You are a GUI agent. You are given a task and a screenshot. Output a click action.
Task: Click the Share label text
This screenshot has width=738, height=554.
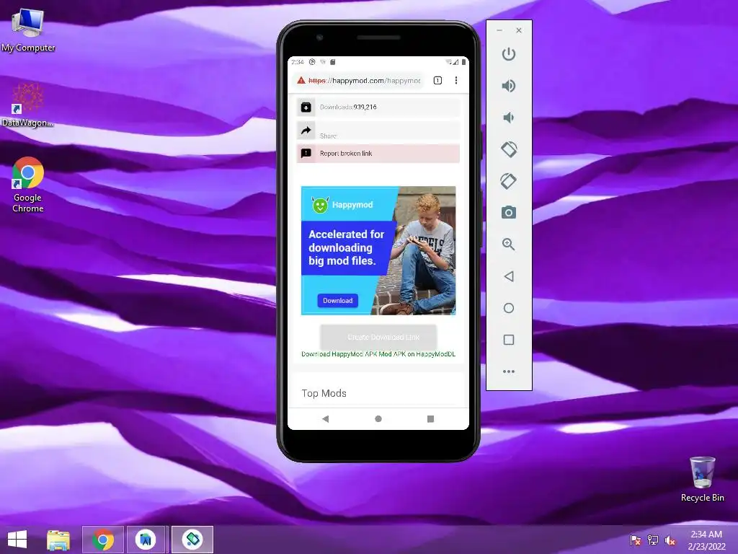(328, 136)
